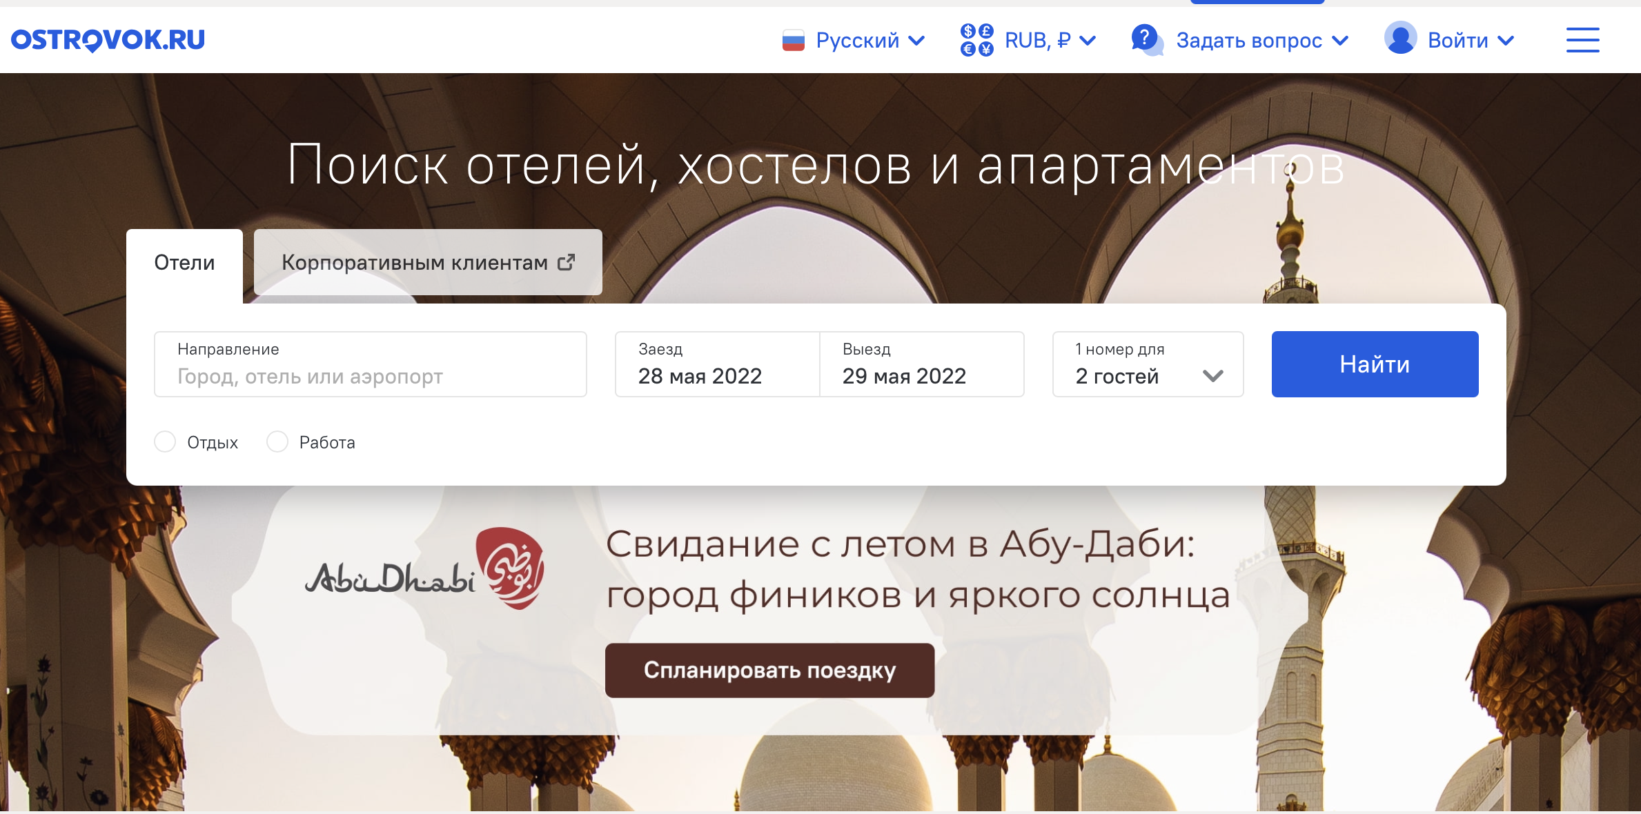Image resolution: width=1641 pixels, height=814 pixels.
Task: Click the Войти link
Action: point(1458,41)
